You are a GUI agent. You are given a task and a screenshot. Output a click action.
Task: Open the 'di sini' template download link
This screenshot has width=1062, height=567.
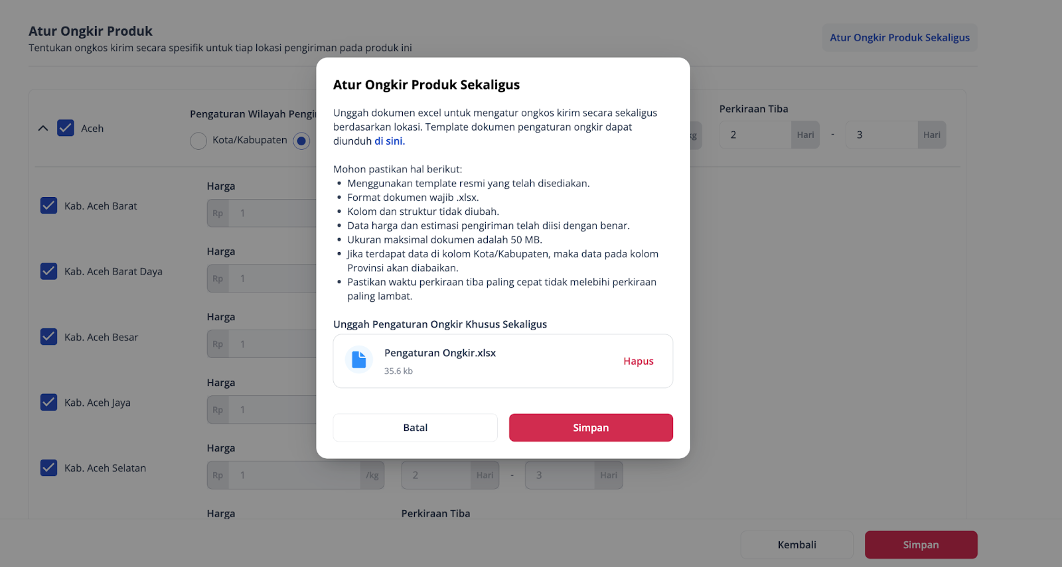[388, 141]
